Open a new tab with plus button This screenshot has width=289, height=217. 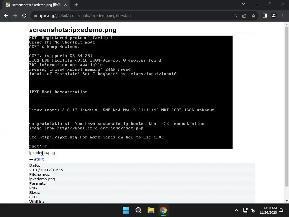pyautogui.click(x=76, y=5)
